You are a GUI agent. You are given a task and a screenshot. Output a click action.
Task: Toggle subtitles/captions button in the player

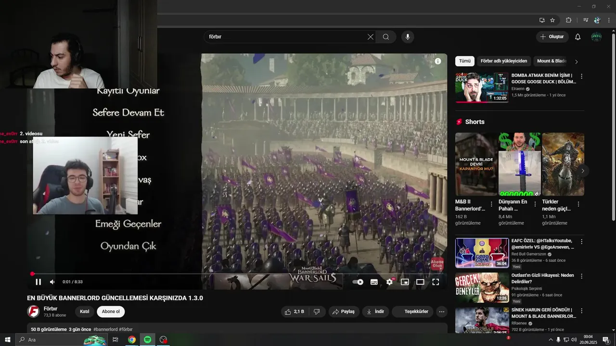[374, 282]
